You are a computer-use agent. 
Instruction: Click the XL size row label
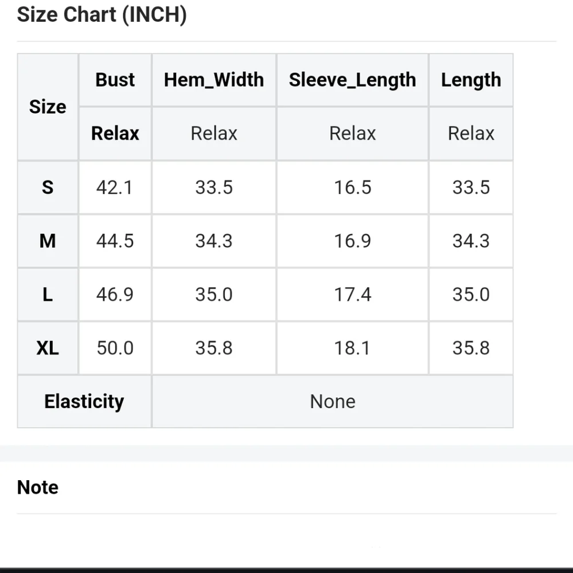click(x=48, y=348)
